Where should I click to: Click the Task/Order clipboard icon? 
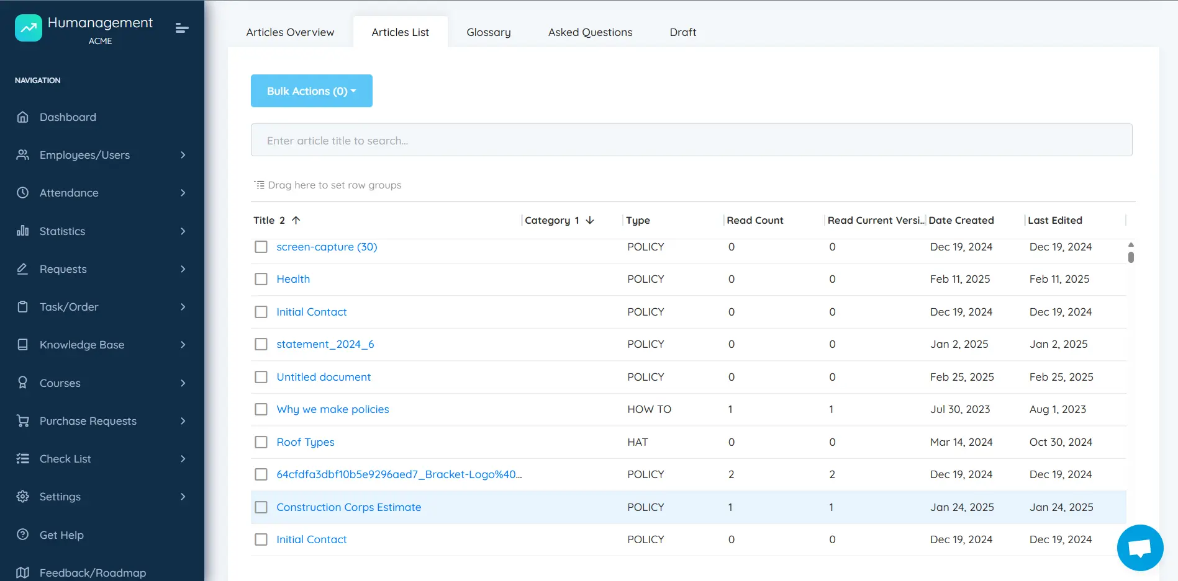pos(23,307)
